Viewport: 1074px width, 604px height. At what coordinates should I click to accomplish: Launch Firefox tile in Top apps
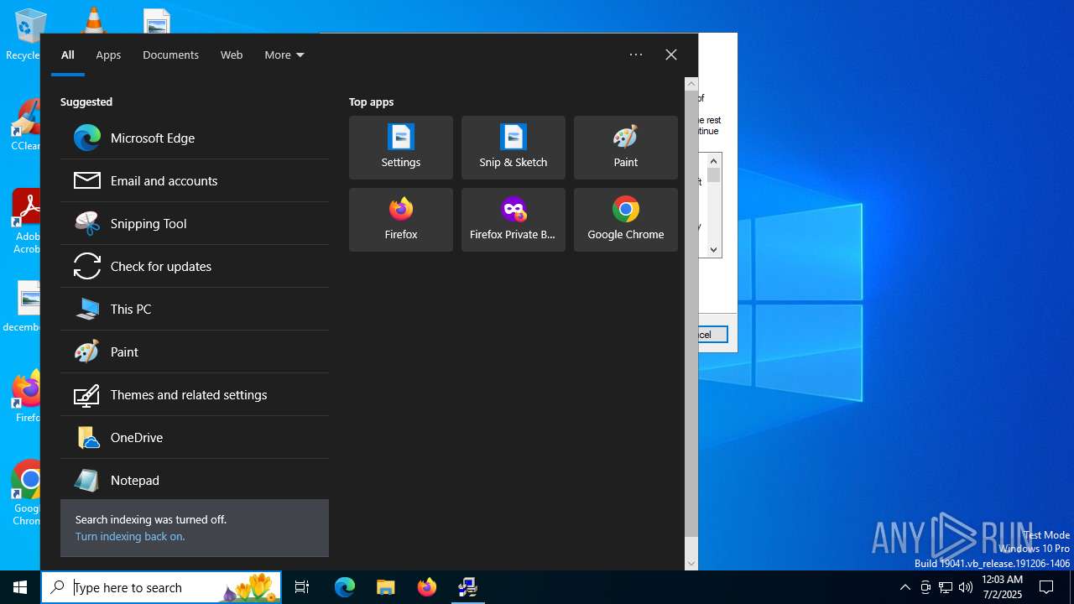401,220
